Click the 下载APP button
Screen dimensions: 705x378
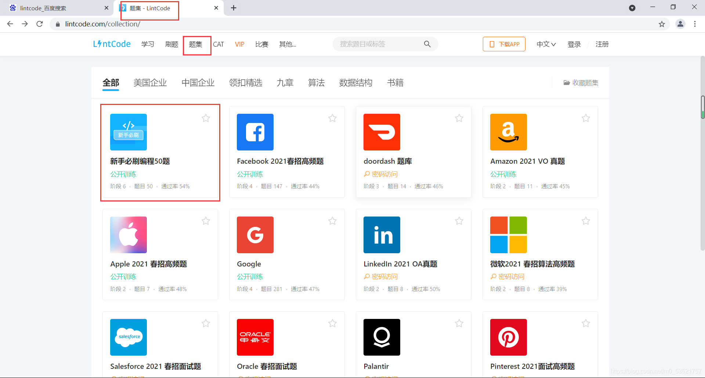pos(504,44)
